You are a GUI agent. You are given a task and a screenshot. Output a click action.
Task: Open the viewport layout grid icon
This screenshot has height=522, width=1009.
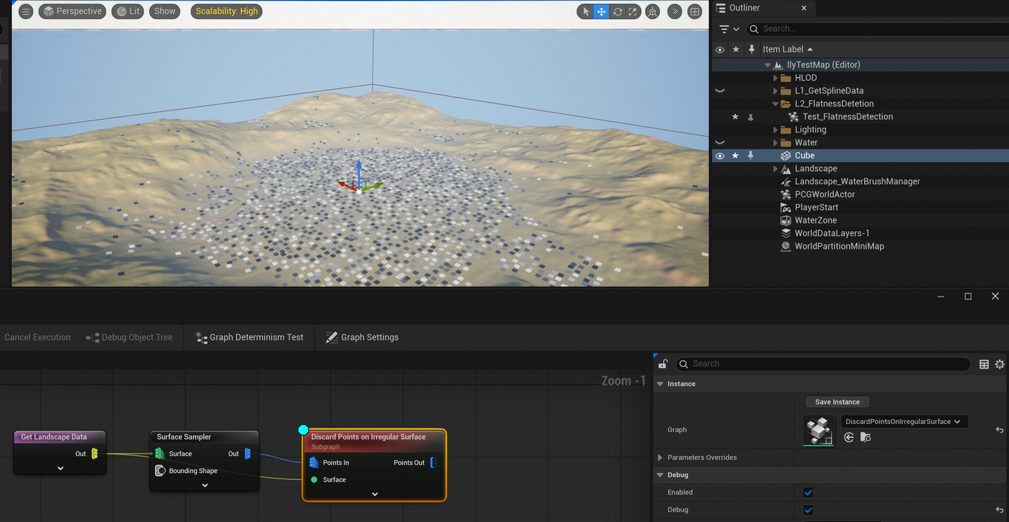click(x=694, y=12)
